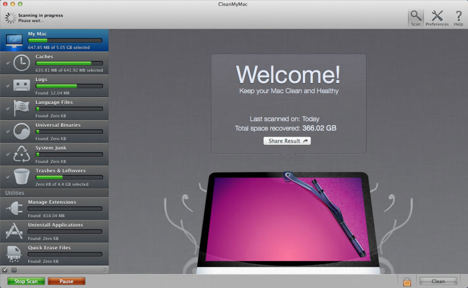Open Preferences via crossed tools icon
The width and height of the screenshot is (468, 288).
(437, 16)
